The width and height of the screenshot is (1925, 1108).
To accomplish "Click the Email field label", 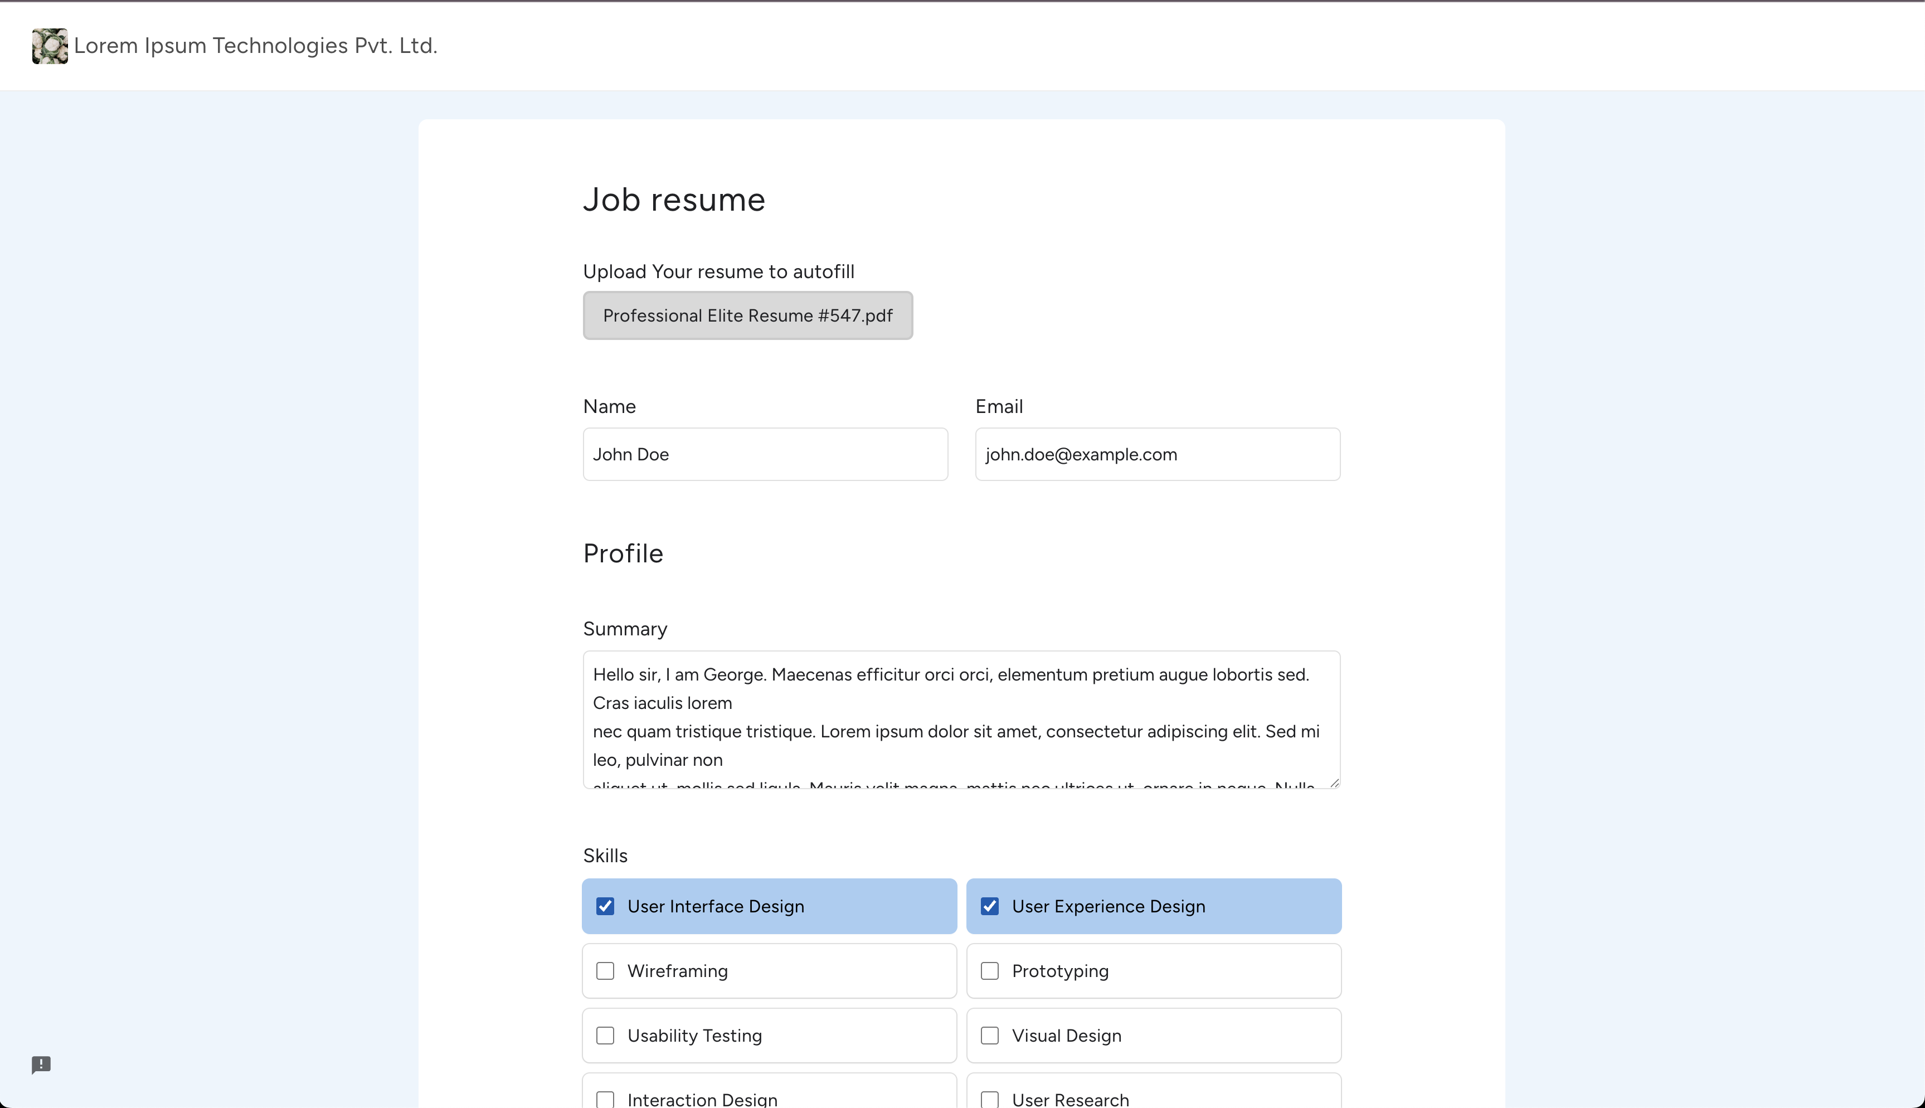I will (x=999, y=406).
